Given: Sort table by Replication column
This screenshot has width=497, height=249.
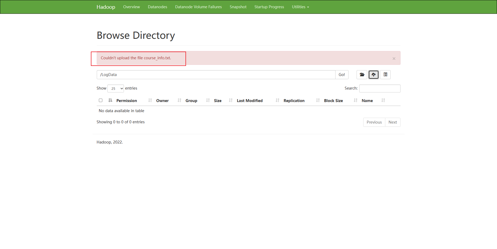Looking at the screenshot, I should pyautogui.click(x=294, y=101).
